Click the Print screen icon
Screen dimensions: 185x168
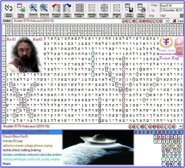coord(141,8)
